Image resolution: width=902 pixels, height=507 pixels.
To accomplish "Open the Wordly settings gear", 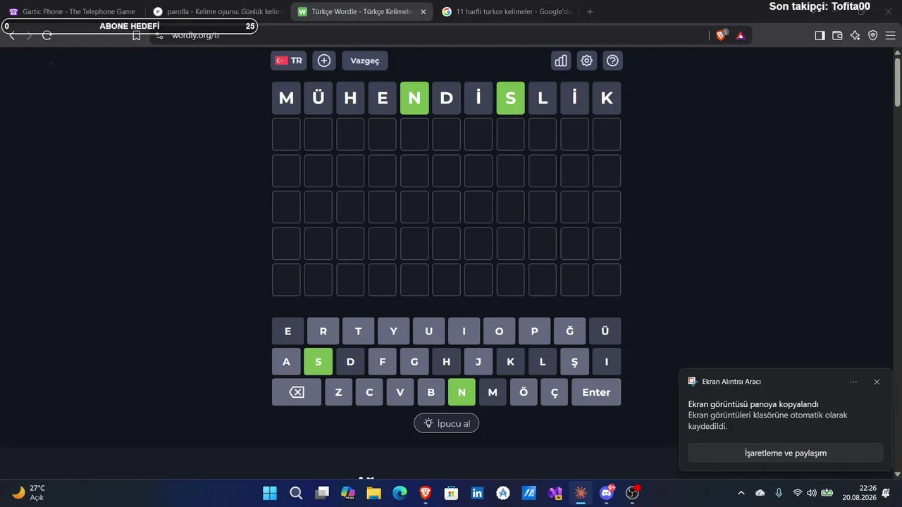I will pyautogui.click(x=587, y=61).
